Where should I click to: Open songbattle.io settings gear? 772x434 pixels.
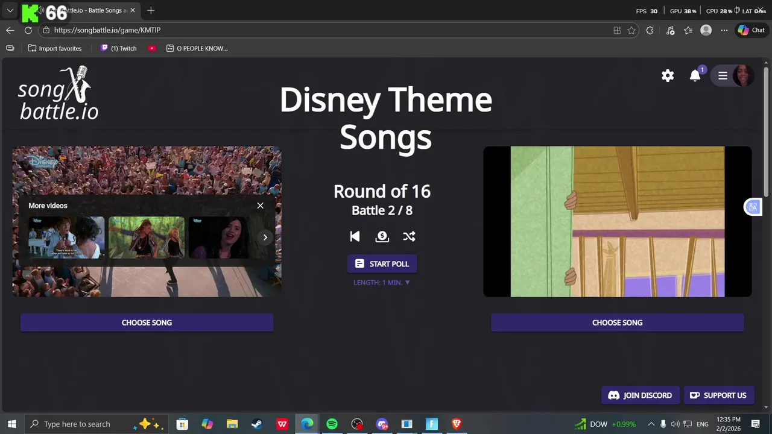(x=668, y=75)
